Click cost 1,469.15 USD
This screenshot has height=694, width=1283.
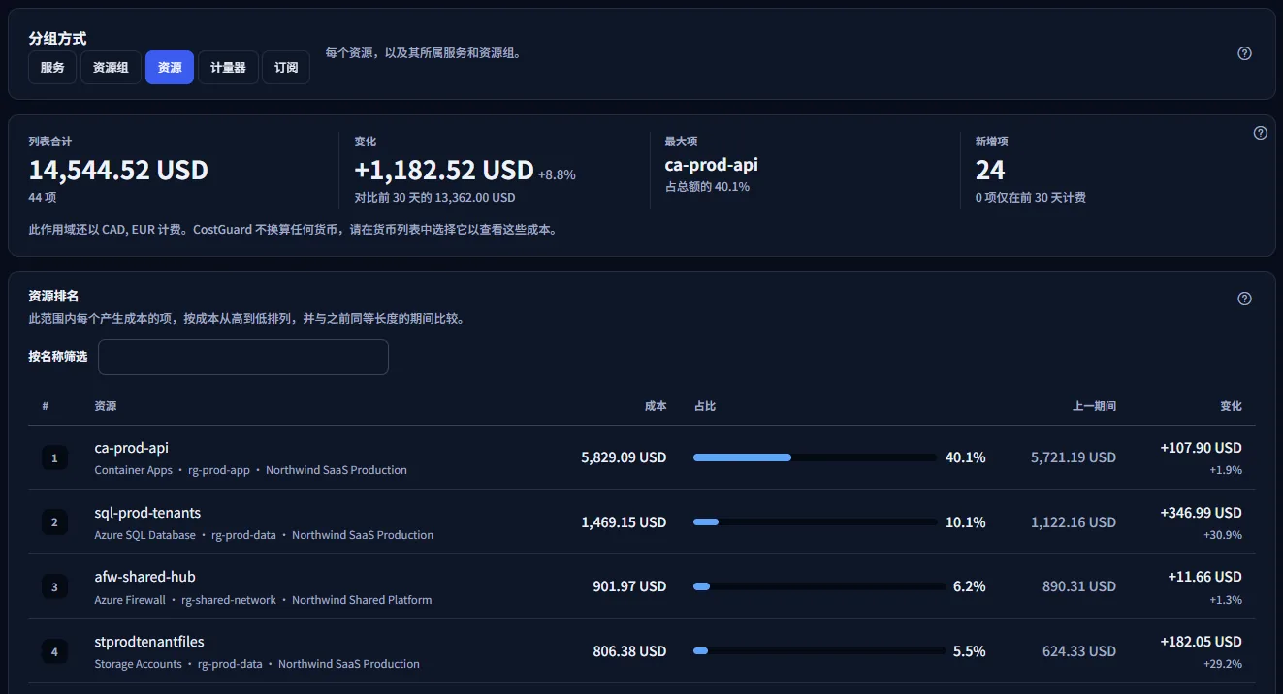pos(624,522)
